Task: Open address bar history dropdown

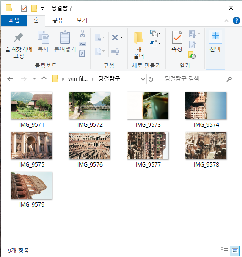Action: click(x=143, y=79)
